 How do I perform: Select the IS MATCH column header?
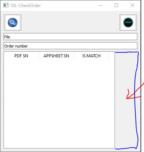click(x=91, y=56)
